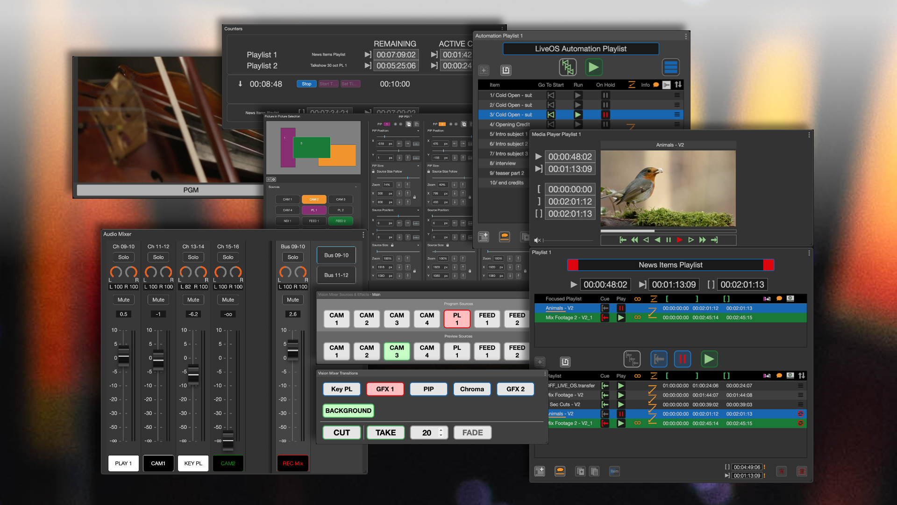Viewport: 897px width, 505px height.
Task: Collapse PIP Position section of PIP 1
Action: click(418, 131)
